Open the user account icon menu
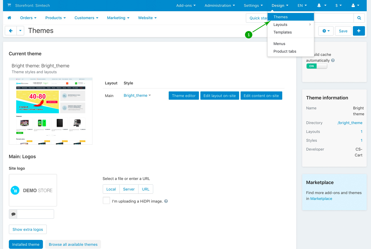371x249 pixels. [x=355, y=5]
